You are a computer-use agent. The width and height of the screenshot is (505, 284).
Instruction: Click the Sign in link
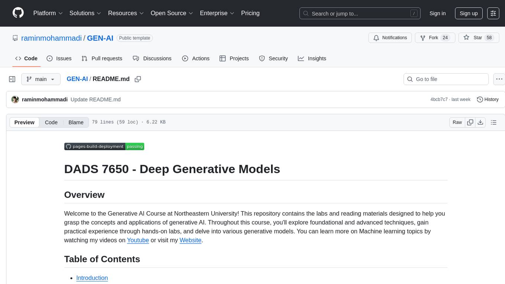437,13
